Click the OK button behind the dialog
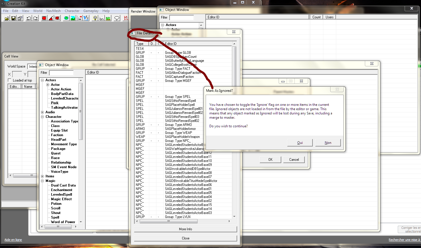 (270, 160)
